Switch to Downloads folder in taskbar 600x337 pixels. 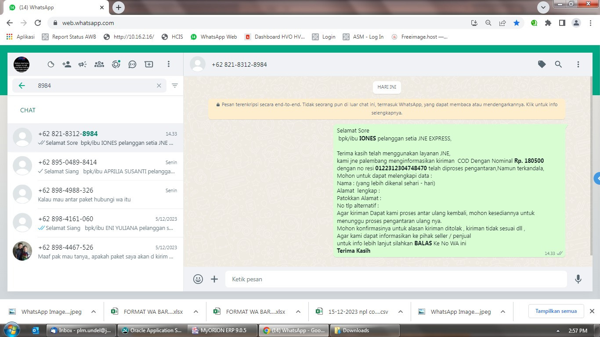click(x=365, y=330)
